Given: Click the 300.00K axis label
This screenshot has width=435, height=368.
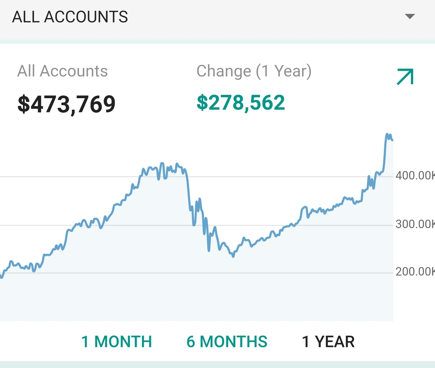Looking at the screenshot, I should tap(414, 224).
